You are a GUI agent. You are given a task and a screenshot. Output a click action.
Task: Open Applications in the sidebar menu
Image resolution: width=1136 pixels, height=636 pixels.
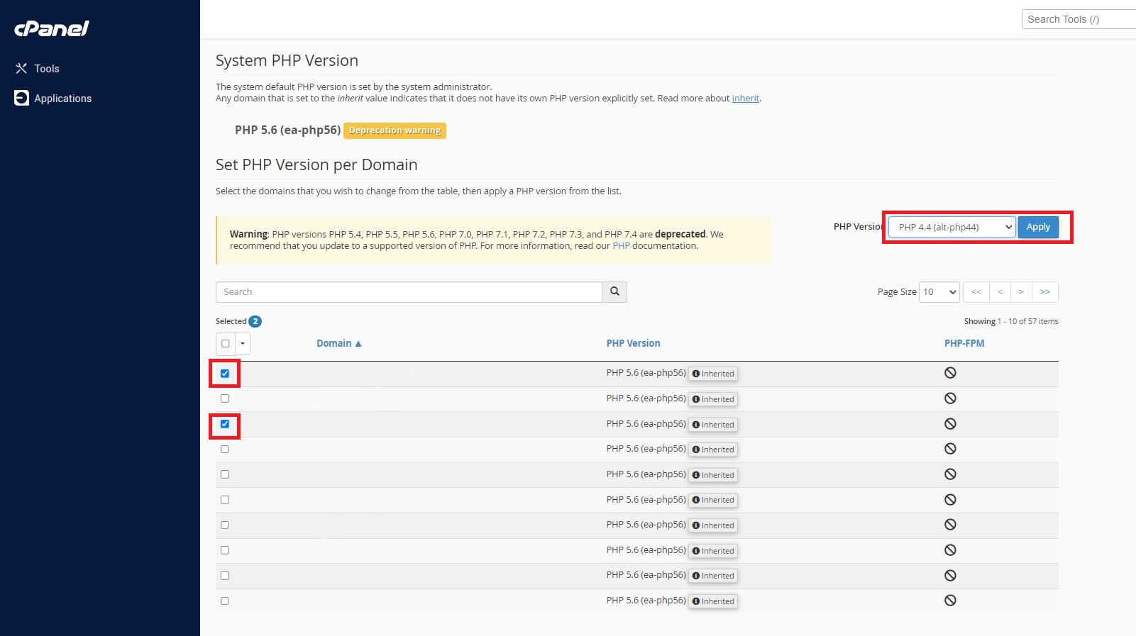pos(62,99)
